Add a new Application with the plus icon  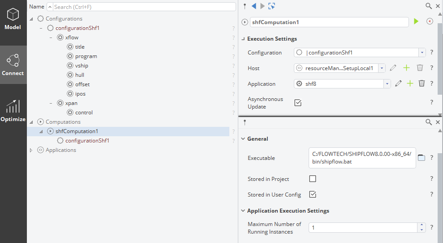tap(410, 84)
